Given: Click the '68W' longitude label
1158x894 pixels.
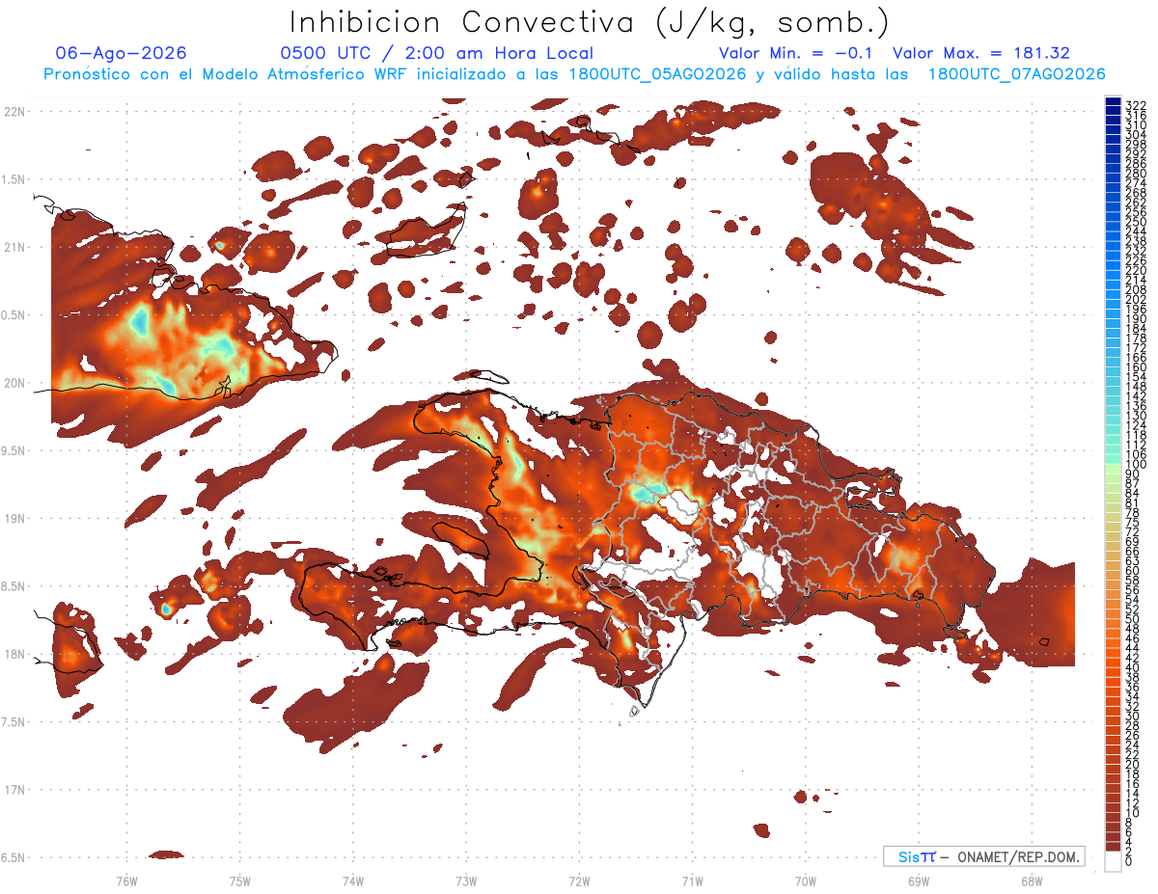Looking at the screenshot, I should [1032, 880].
